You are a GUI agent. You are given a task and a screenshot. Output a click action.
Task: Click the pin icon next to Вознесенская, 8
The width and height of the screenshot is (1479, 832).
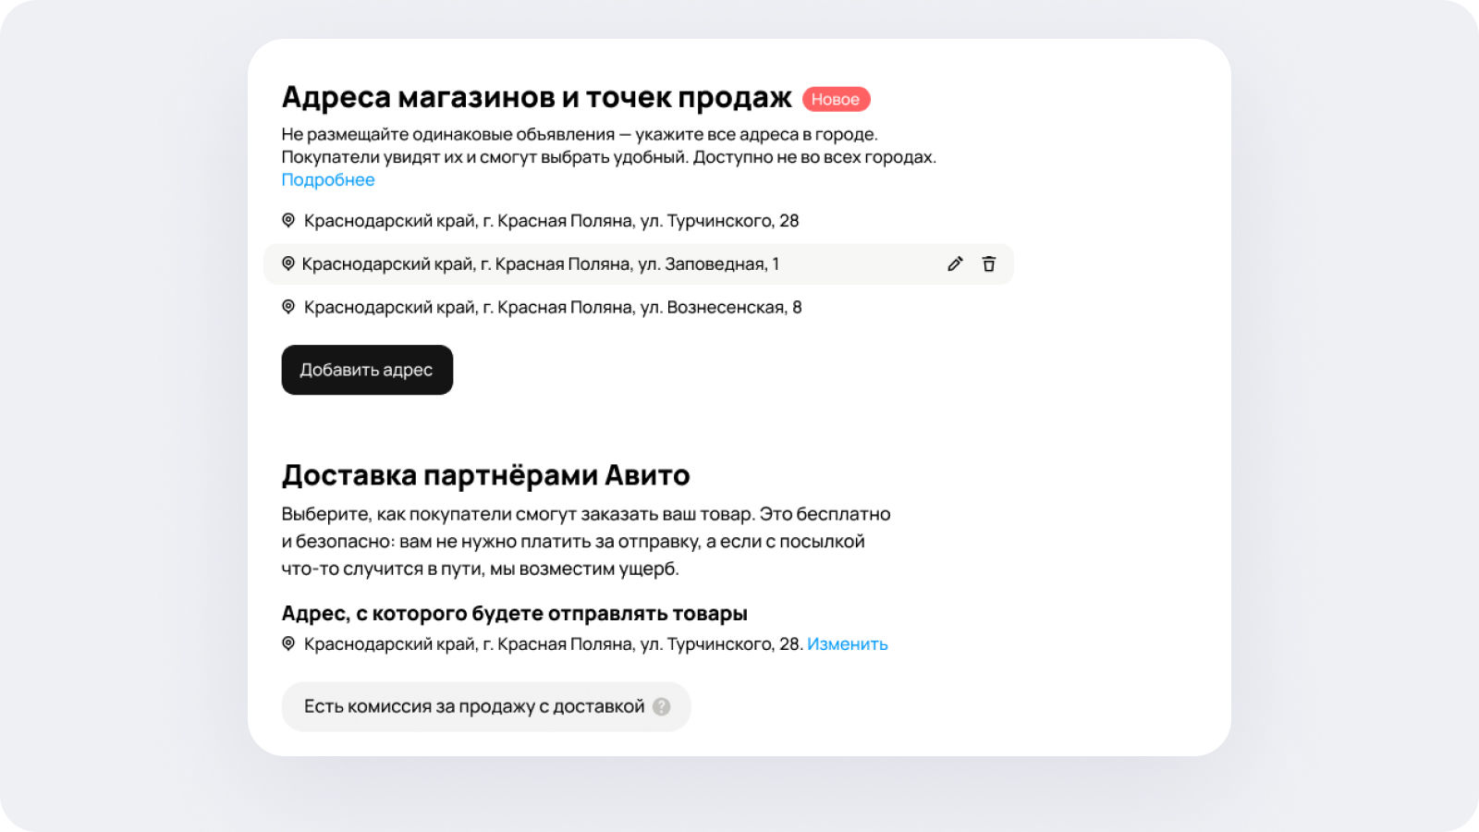(x=288, y=307)
